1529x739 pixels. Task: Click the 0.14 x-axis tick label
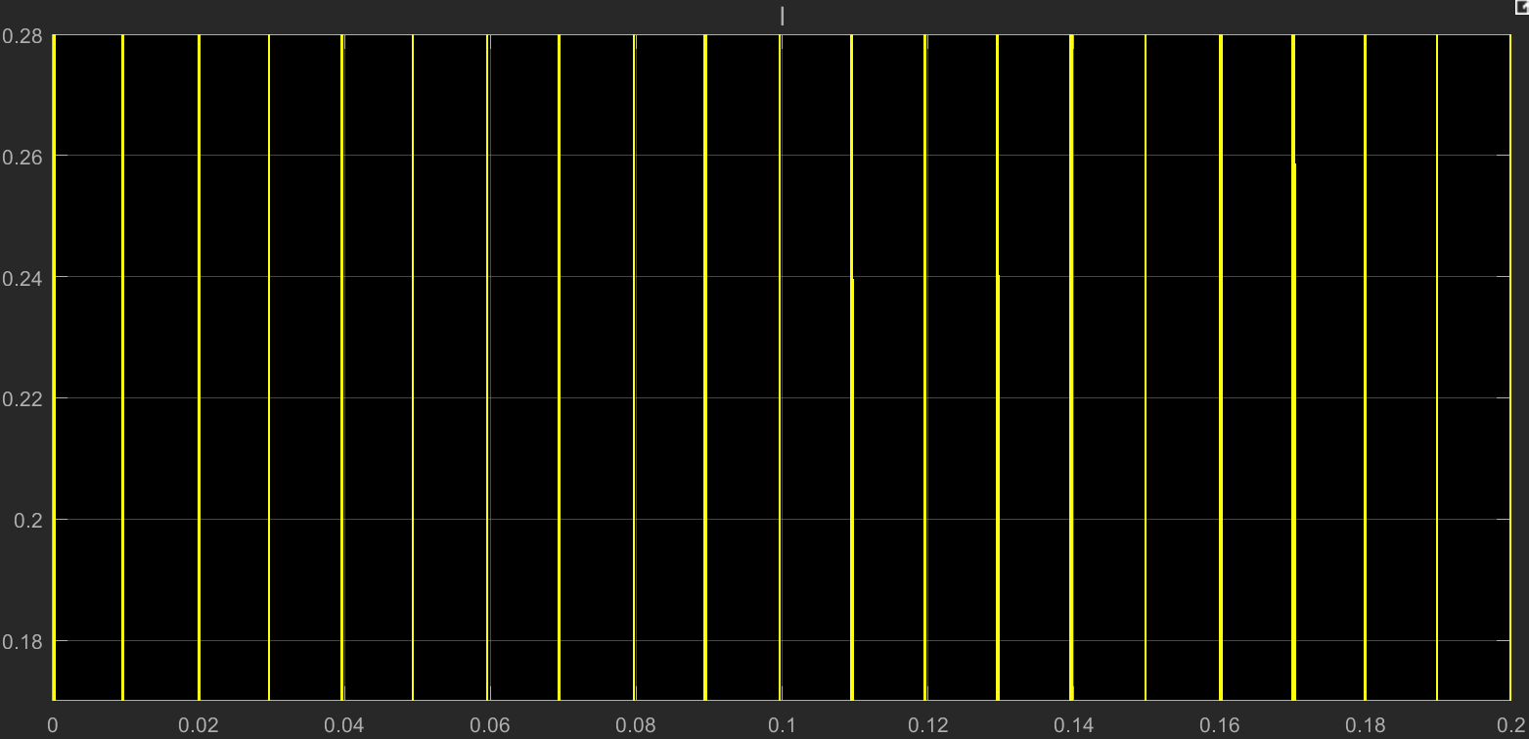coord(1073,725)
